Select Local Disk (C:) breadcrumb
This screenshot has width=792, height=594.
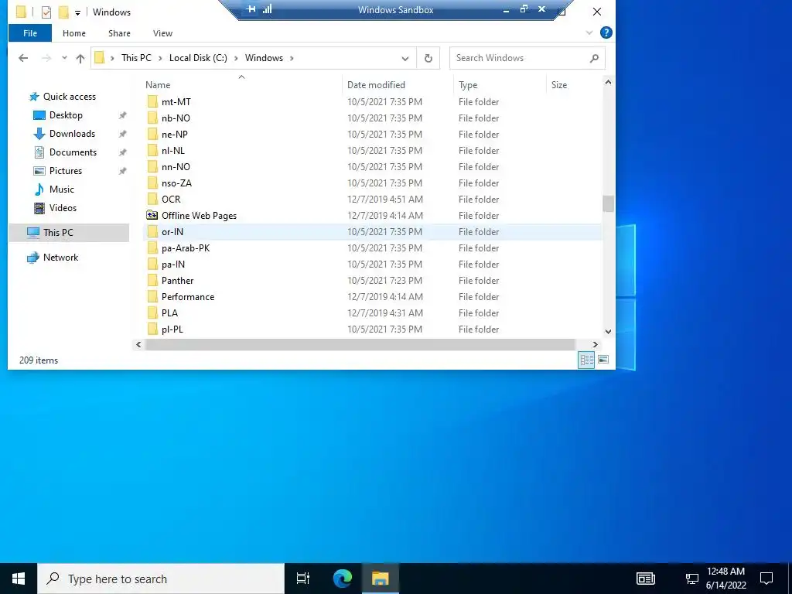point(198,58)
